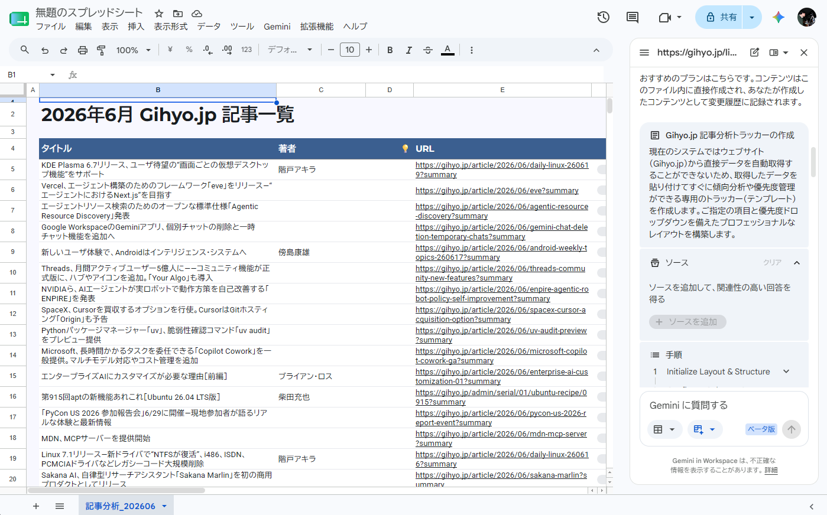Open the eve?summary article URL
The height and width of the screenshot is (515, 827).
click(x=497, y=191)
